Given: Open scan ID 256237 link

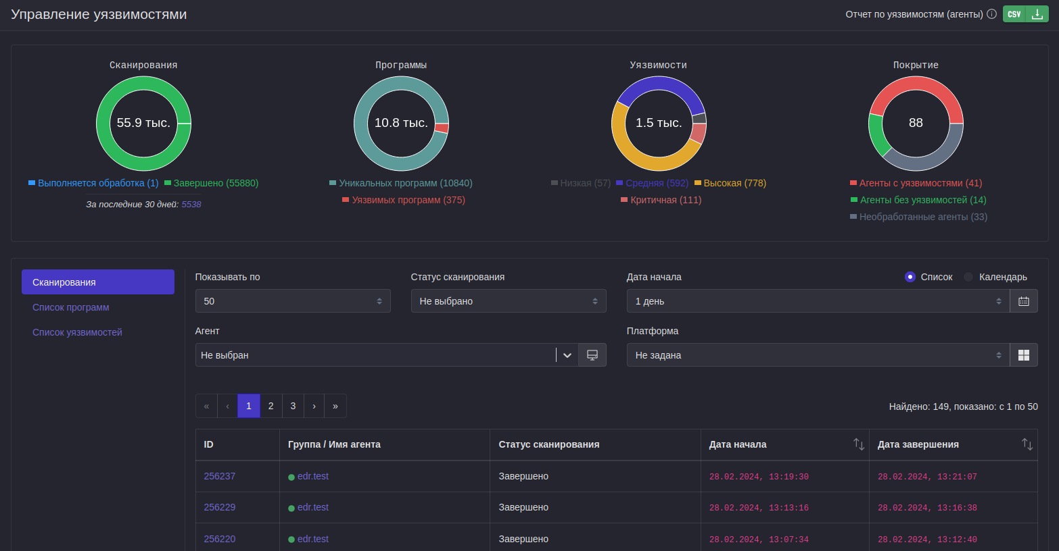Looking at the screenshot, I should pos(220,476).
